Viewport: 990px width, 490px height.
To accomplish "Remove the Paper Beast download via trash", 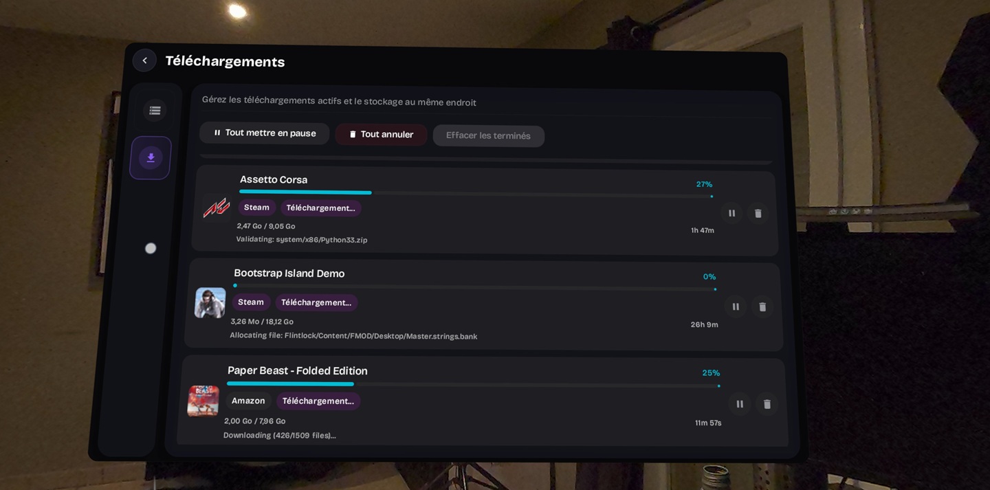I will coord(767,404).
